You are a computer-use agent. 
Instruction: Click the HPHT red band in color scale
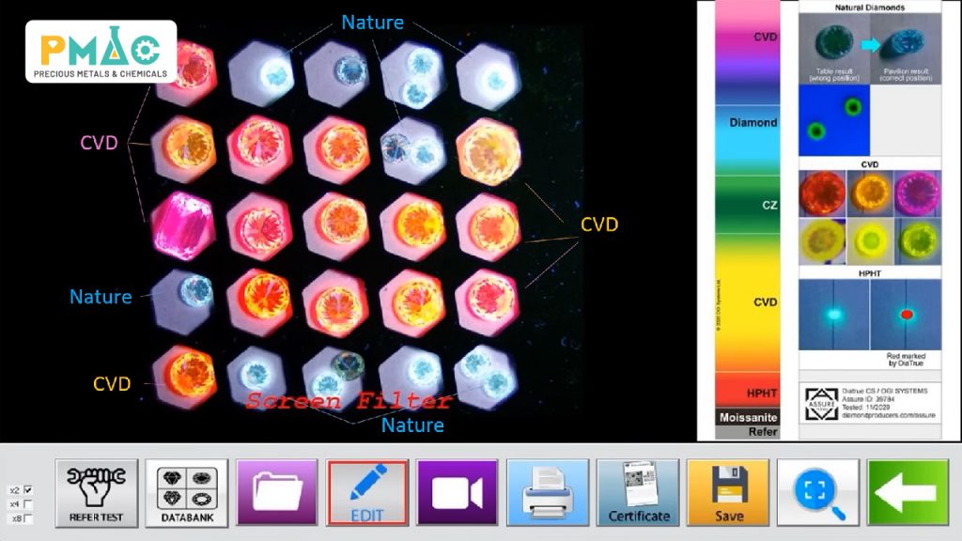747,390
